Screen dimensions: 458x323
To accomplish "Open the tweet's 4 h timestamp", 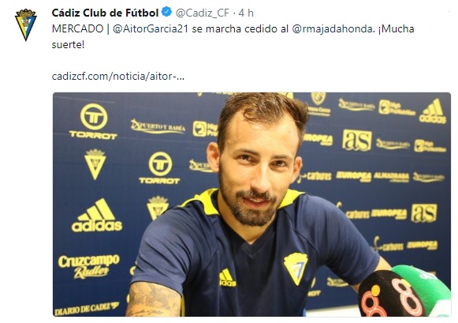I will 246,13.
